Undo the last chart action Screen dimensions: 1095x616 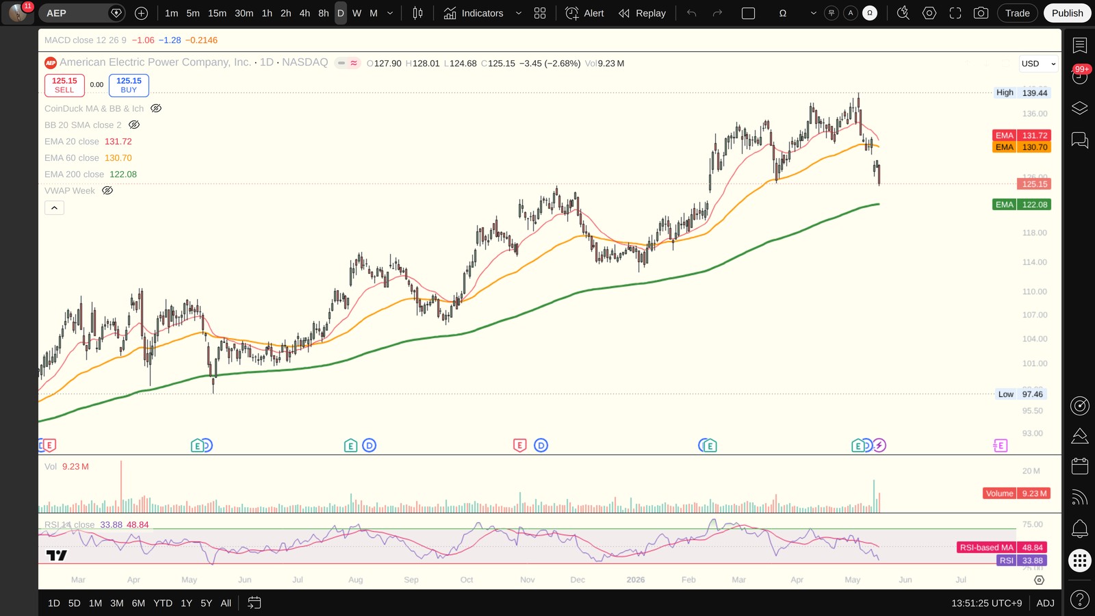(x=691, y=13)
